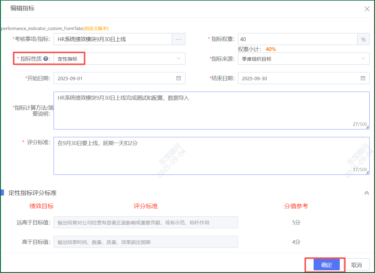Click the 开始日期 field showing 2025-09-01
Viewport: 375px width, 273px height.
114,78
